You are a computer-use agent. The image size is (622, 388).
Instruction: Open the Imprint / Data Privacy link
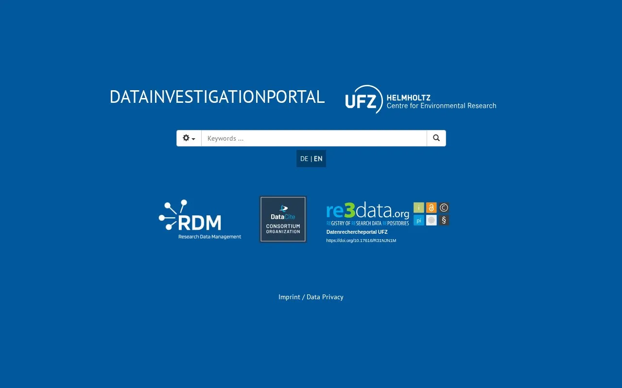(x=311, y=297)
